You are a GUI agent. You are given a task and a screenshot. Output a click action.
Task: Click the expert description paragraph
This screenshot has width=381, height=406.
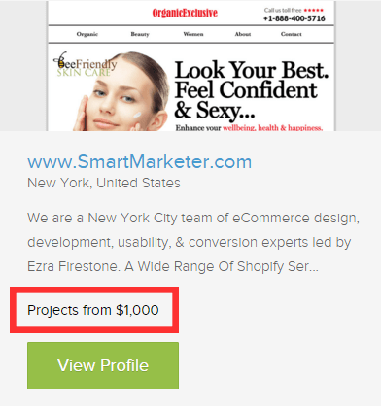tap(193, 242)
